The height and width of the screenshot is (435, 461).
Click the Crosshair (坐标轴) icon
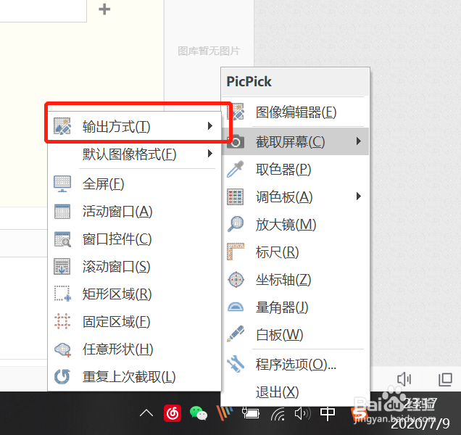pyautogui.click(x=236, y=279)
